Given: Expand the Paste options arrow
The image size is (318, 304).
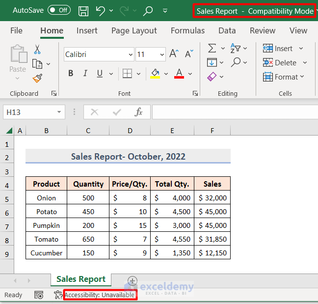Looking at the screenshot, I should click(x=18, y=78).
